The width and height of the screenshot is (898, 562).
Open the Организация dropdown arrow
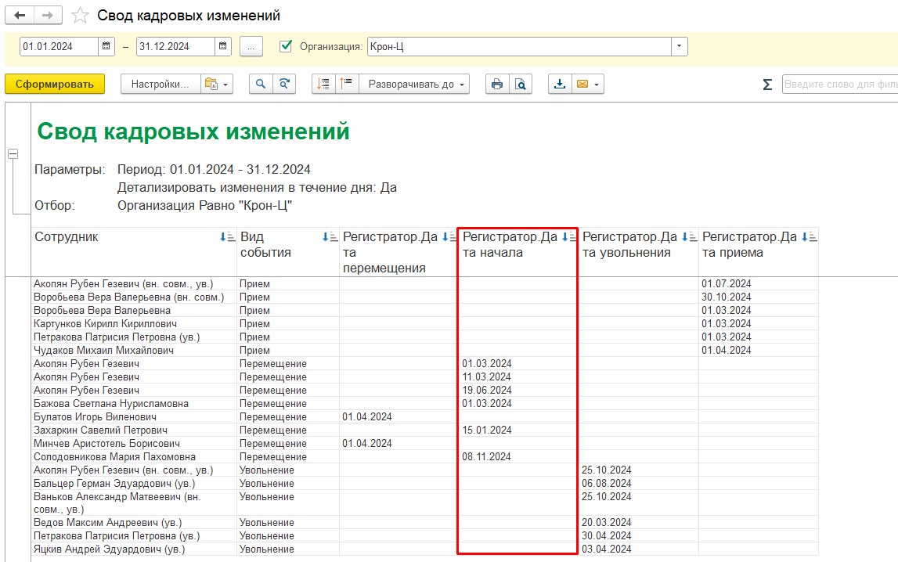click(680, 46)
